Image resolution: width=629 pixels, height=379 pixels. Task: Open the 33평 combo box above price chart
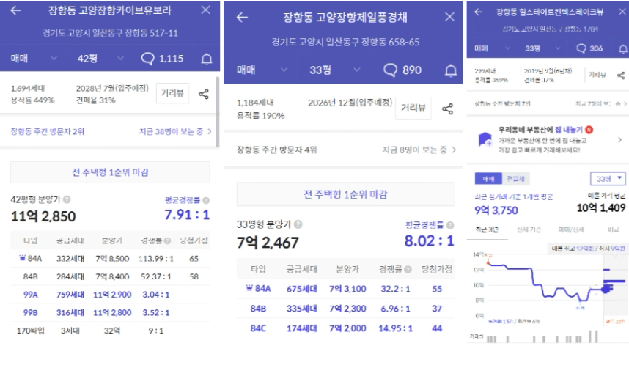[608, 179]
